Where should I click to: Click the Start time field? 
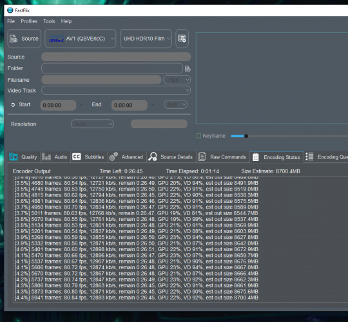pos(58,105)
